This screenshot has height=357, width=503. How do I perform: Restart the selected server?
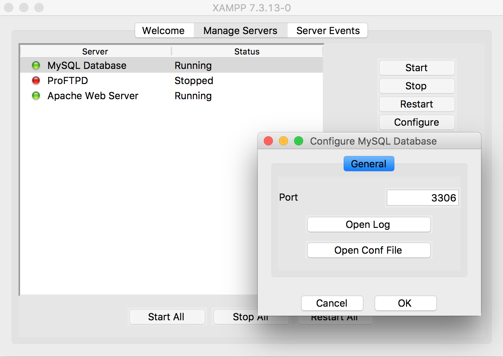pyautogui.click(x=417, y=104)
